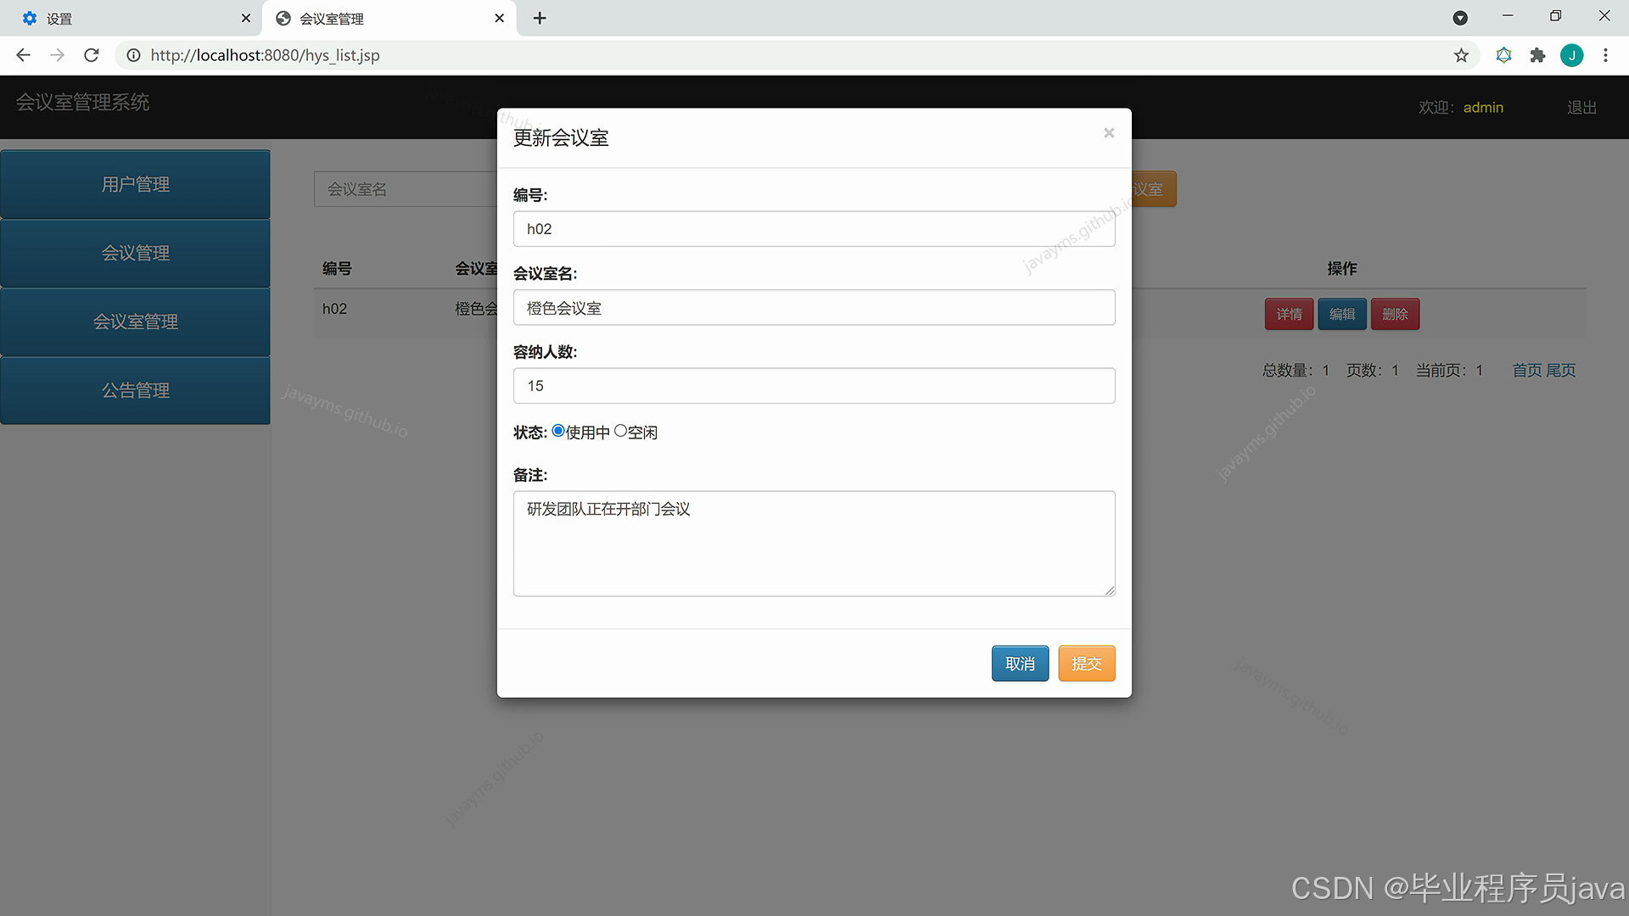Viewport: 1629px width, 916px height.
Task: Click the 会议室管理系统 header title
Action: (82, 103)
